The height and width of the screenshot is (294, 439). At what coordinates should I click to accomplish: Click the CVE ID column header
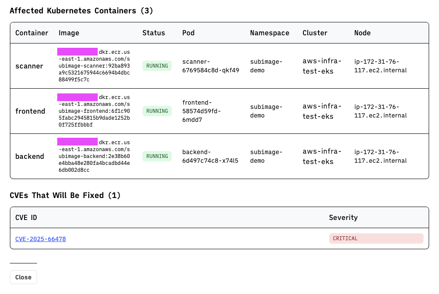26,217
